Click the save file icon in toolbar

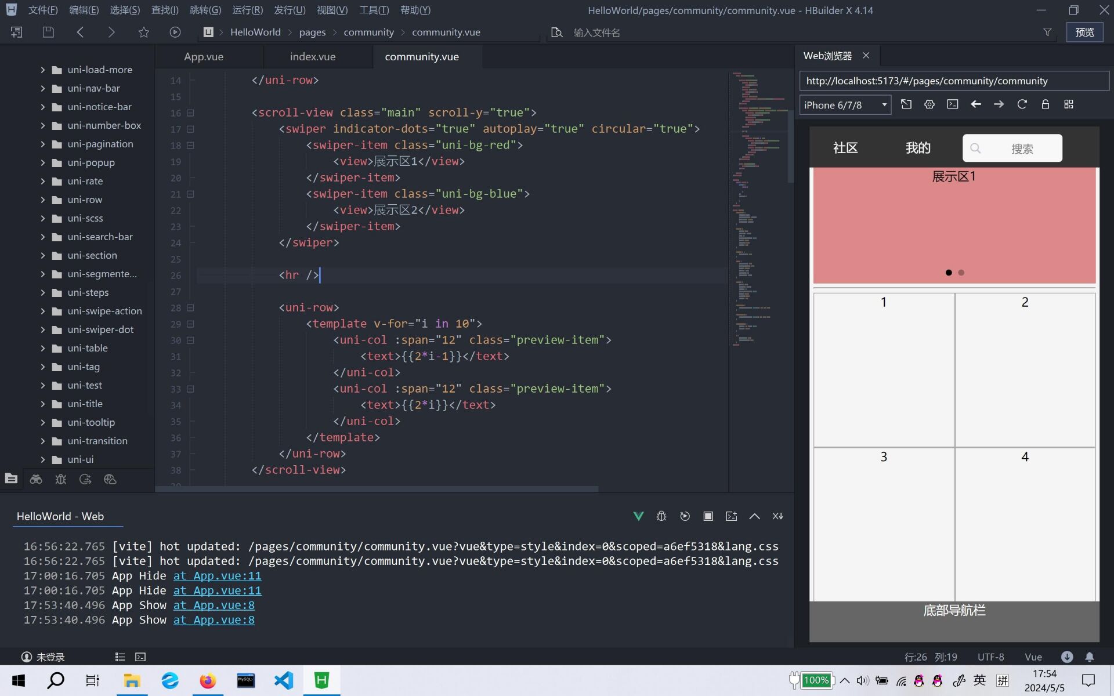pos(48,32)
